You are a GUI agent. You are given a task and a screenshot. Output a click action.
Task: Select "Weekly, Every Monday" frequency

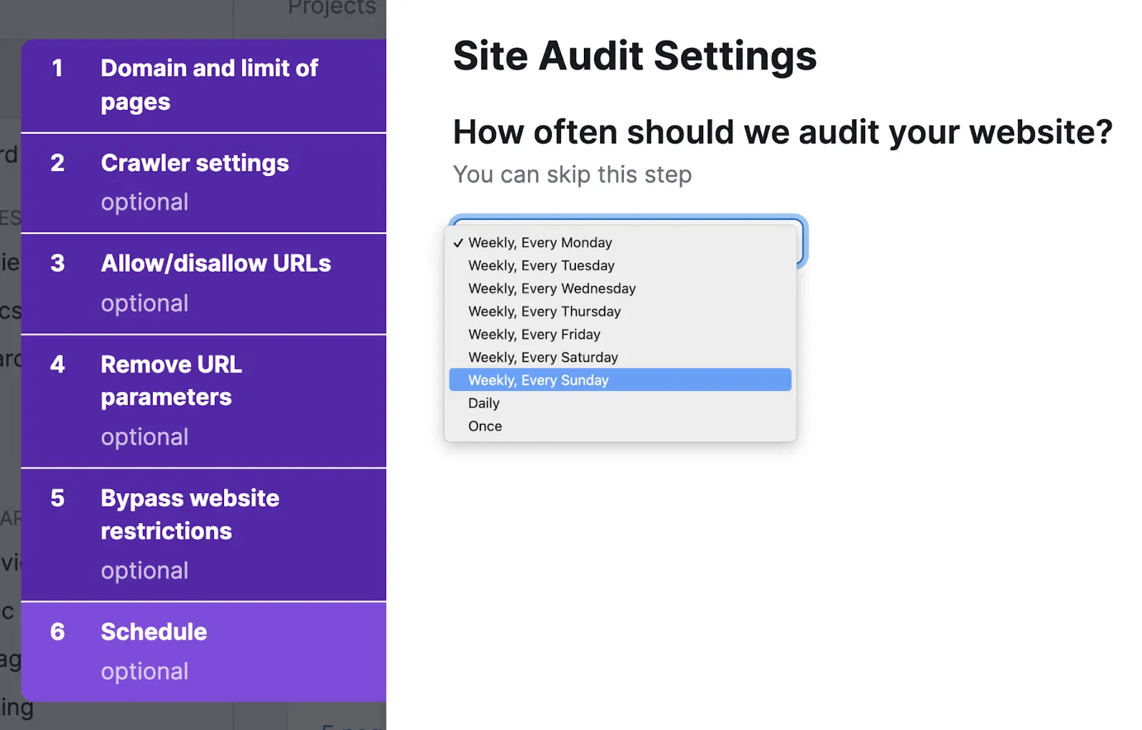point(540,243)
